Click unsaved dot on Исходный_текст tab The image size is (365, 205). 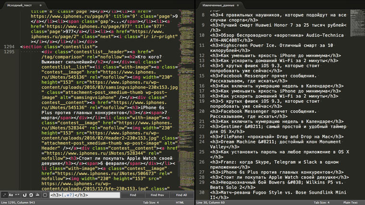(41, 4)
